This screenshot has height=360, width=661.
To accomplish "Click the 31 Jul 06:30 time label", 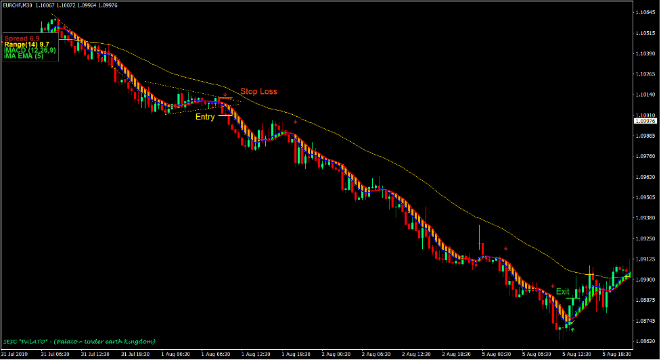I will (55, 354).
